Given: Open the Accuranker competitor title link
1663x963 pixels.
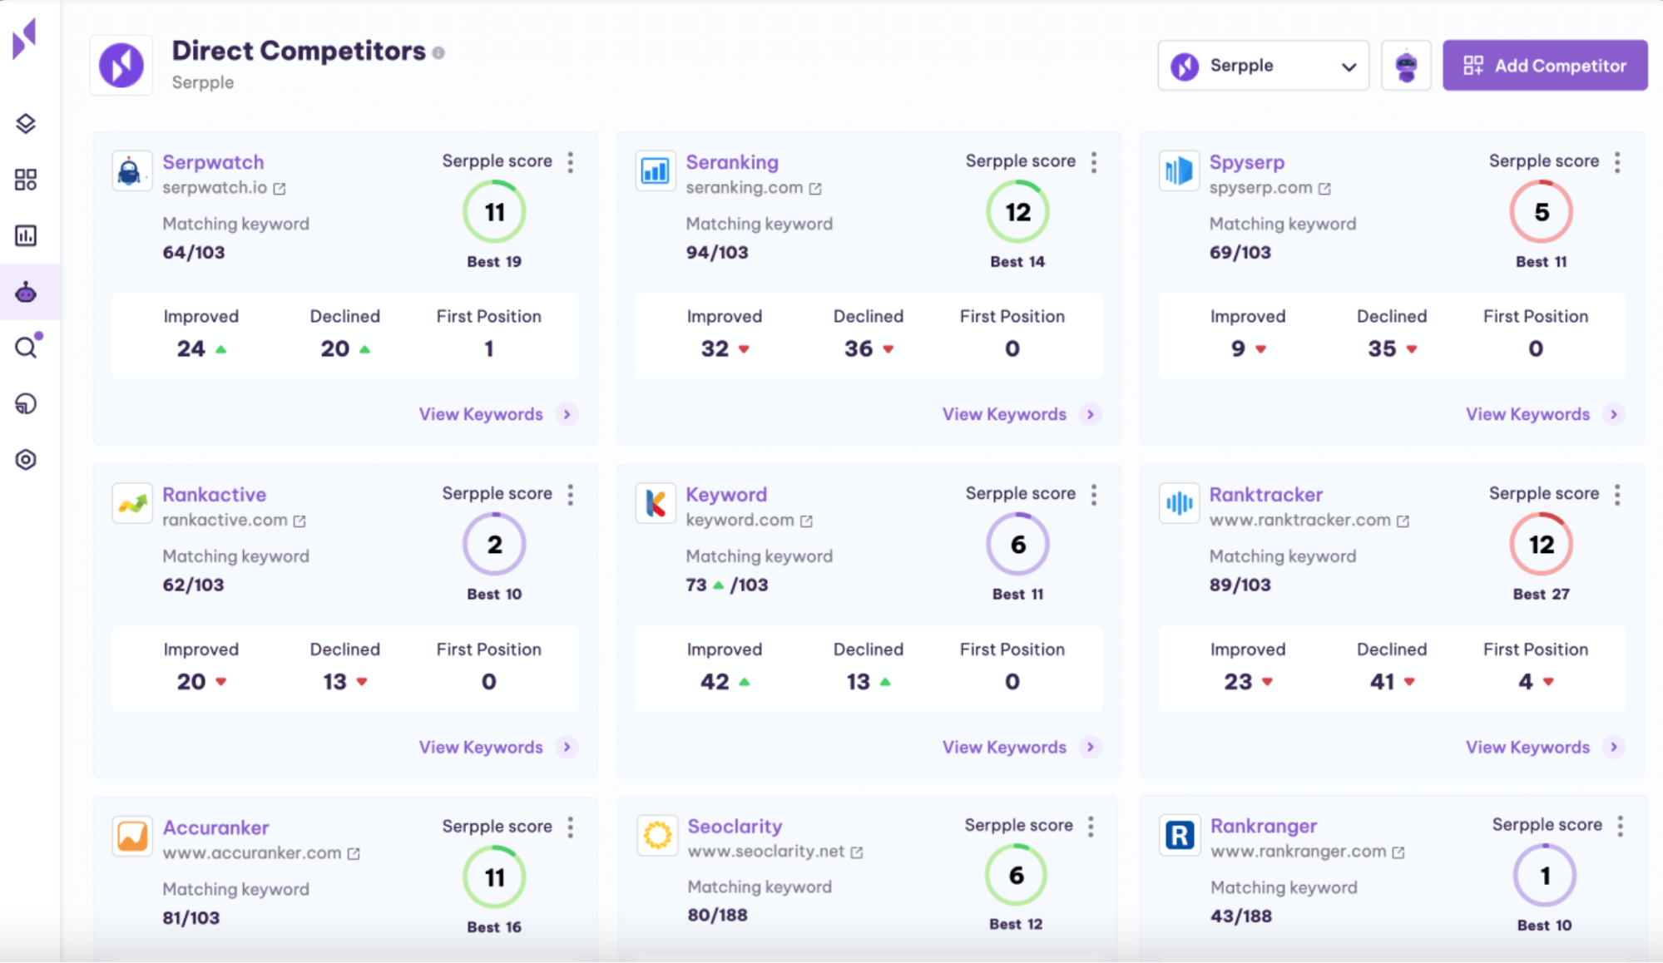Looking at the screenshot, I should click(x=215, y=827).
